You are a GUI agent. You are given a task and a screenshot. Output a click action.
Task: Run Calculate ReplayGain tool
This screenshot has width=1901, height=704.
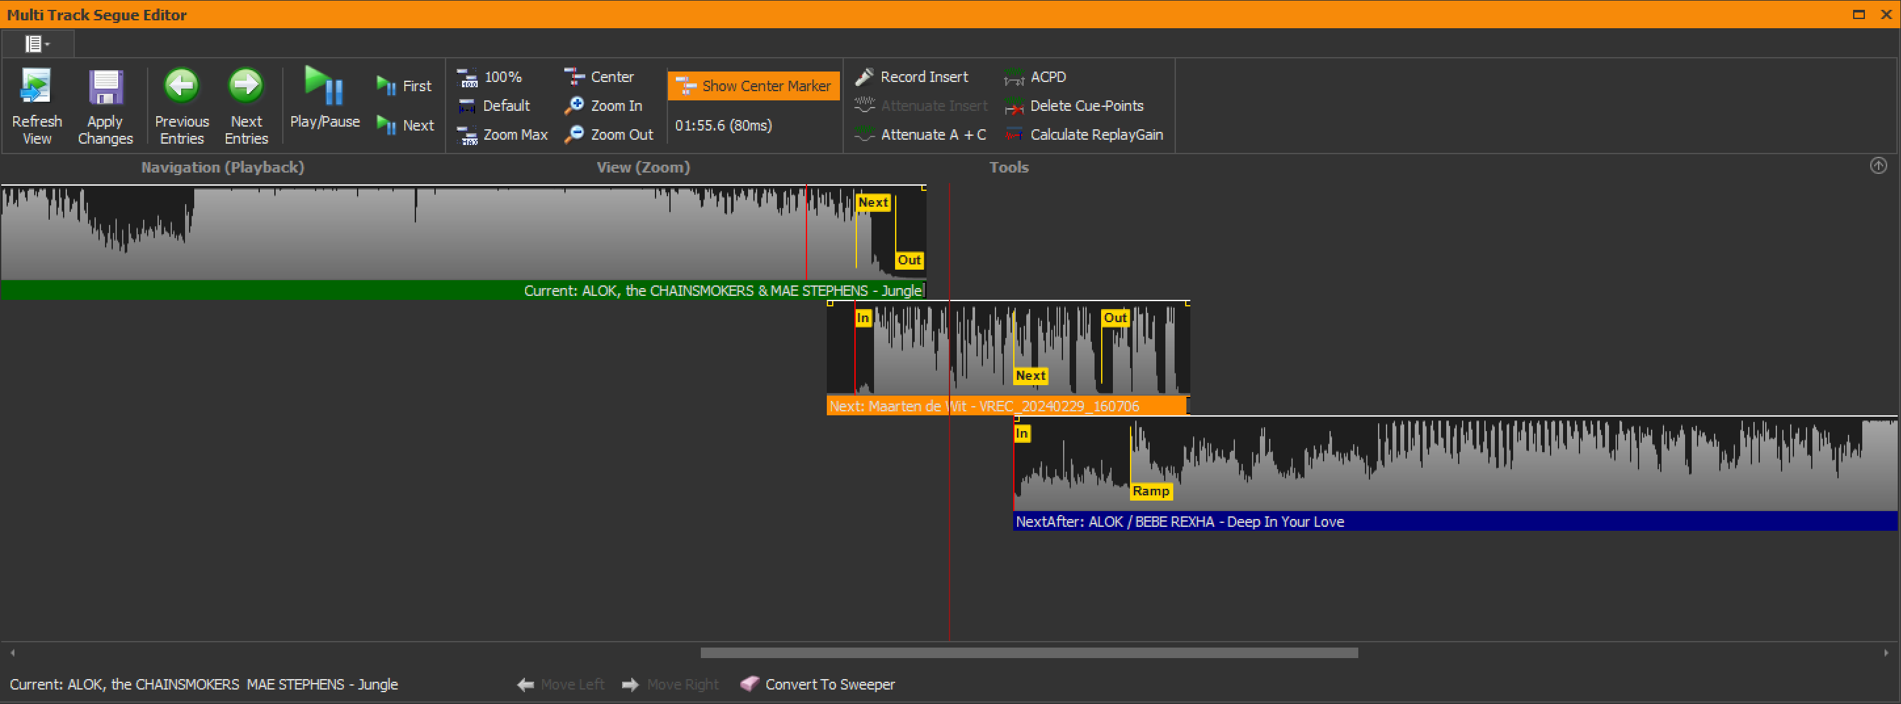pyautogui.click(x=1083, y=135)
